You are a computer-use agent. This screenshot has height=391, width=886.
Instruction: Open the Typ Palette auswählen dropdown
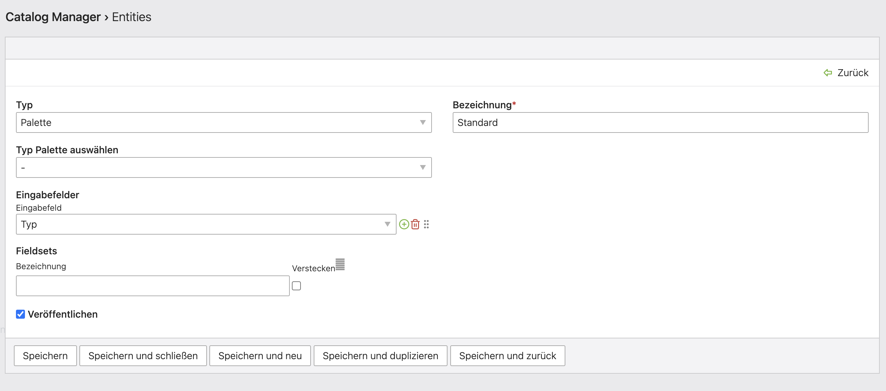pos(224,167)
